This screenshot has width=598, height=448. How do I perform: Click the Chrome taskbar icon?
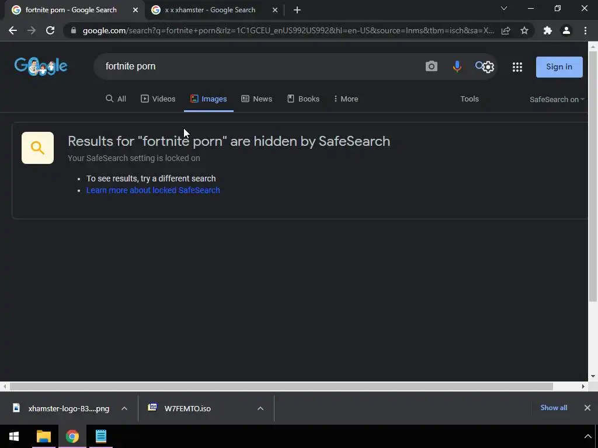pyautogui.click(x=72, y=436)
